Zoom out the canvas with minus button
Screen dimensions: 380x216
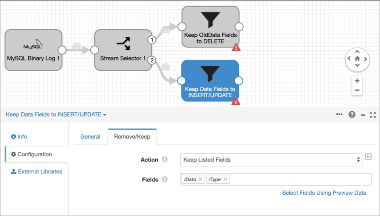coord(357,90)
